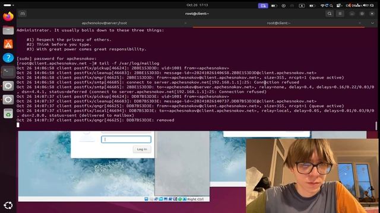Open the Help icon in the dock
Viewport: 380px width, 213px height.
pyautogui.click(x=8, y=58)
